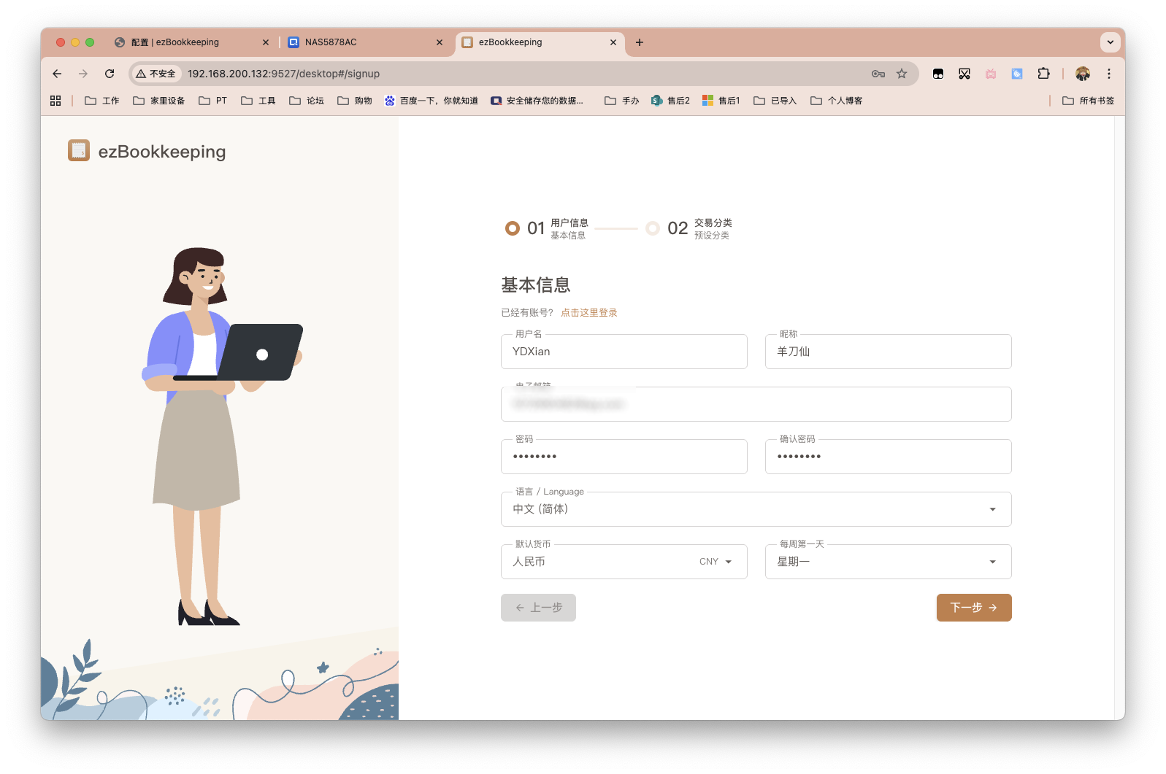
Task: Open the 手办 bookmark folder
Action: pyautogui.click(x=622, y=101)
